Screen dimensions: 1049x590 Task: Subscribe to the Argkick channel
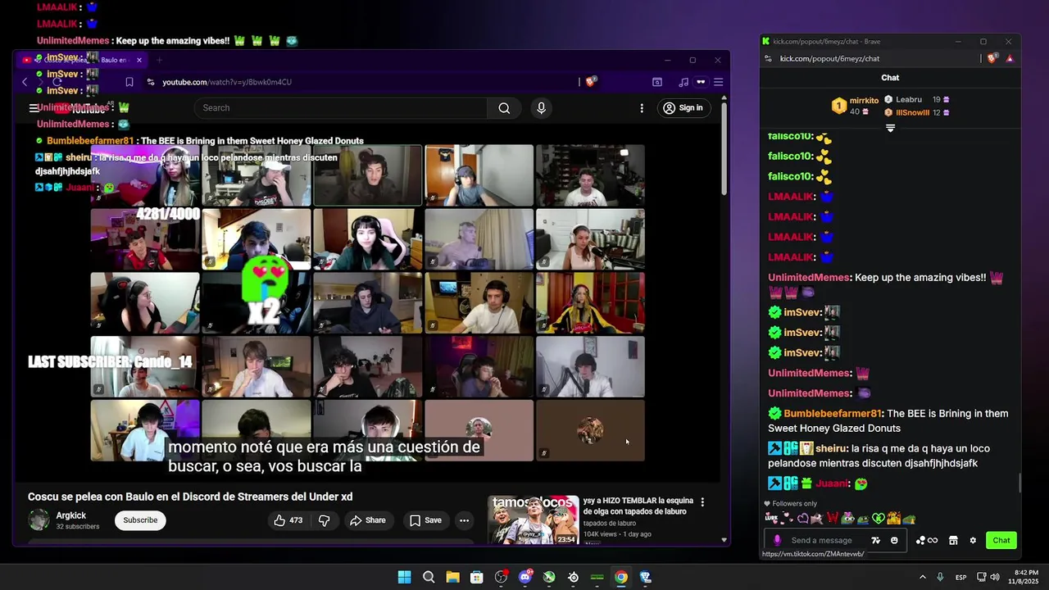[x=140, y=520]
